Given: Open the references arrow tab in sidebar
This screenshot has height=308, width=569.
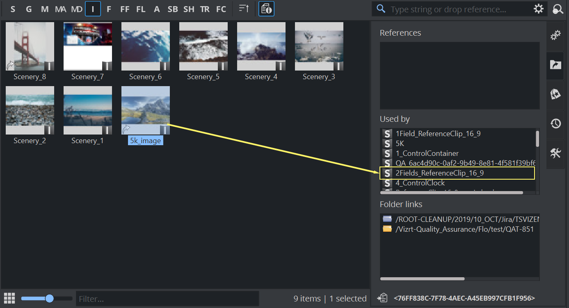Looking at the screenshot, I should [x=555, y=64].
